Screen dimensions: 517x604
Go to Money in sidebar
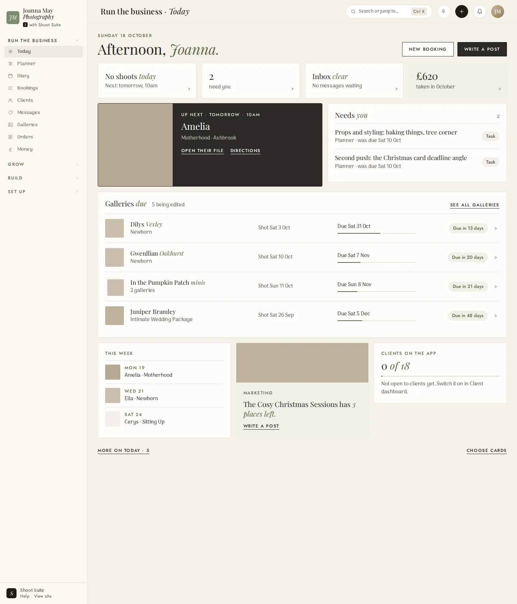point(43,149)
